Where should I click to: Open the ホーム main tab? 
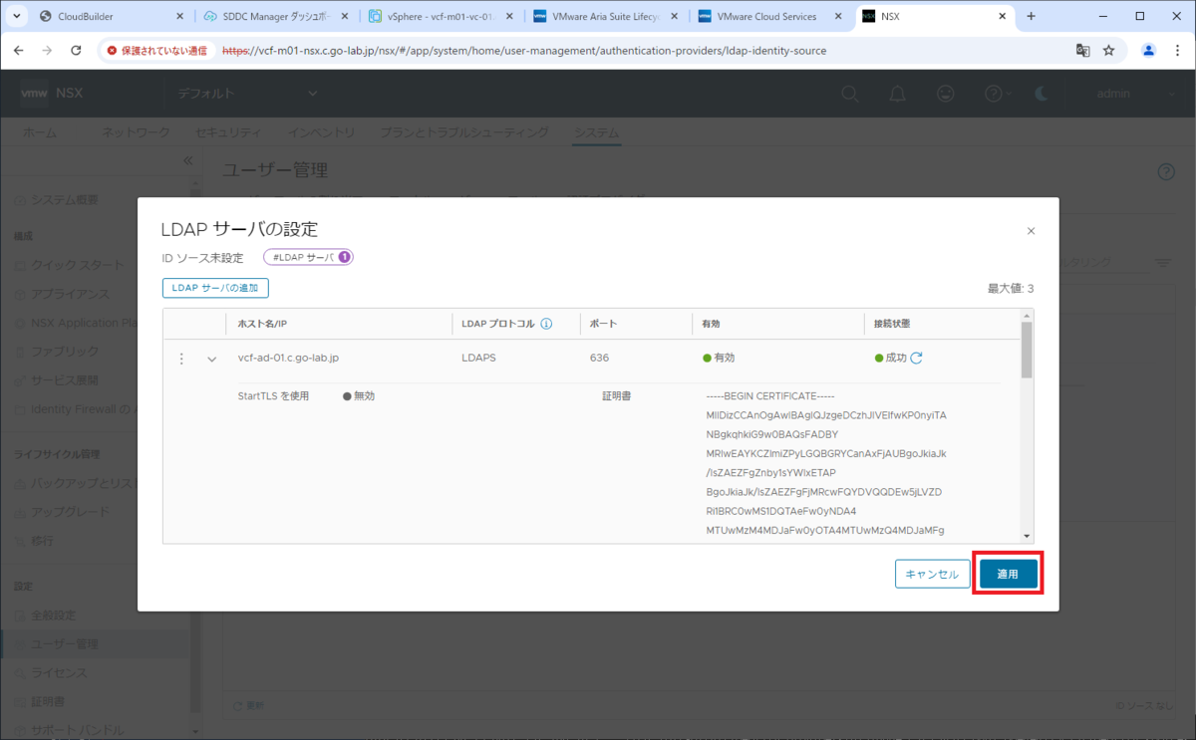pos(39,132)
